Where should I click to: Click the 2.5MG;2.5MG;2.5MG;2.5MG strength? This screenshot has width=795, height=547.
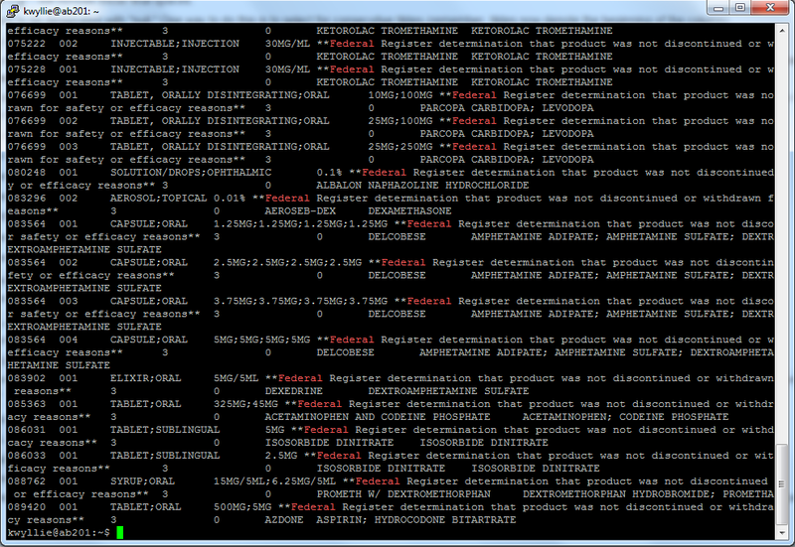287,263
